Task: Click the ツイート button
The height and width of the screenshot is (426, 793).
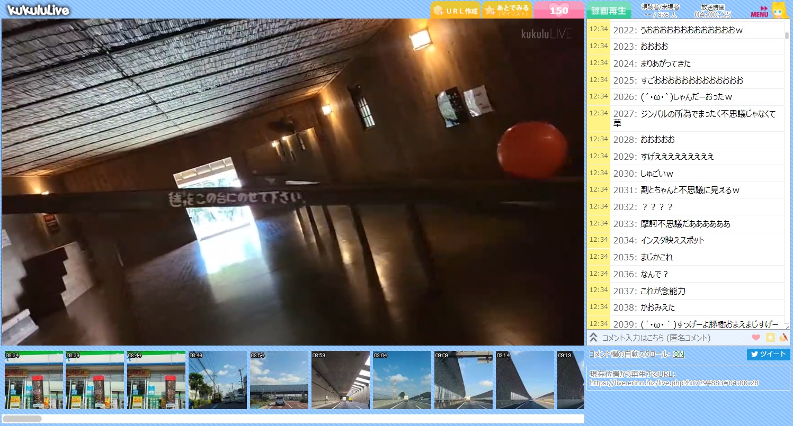Action: [x=768, y=355]
